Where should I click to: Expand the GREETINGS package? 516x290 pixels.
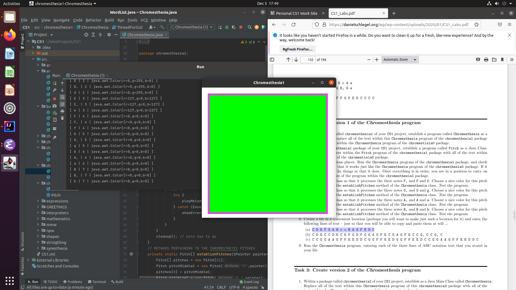38,207
